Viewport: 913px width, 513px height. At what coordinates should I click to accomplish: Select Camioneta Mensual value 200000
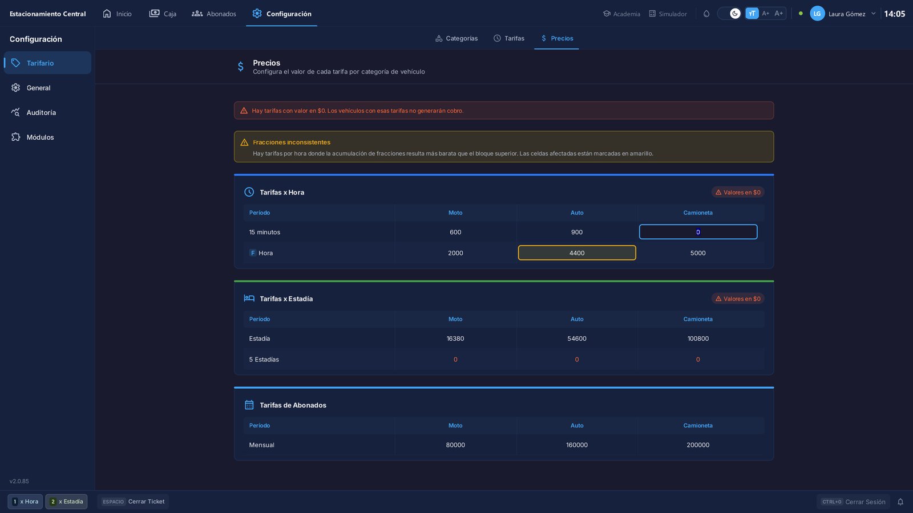(x=698, y=445)
